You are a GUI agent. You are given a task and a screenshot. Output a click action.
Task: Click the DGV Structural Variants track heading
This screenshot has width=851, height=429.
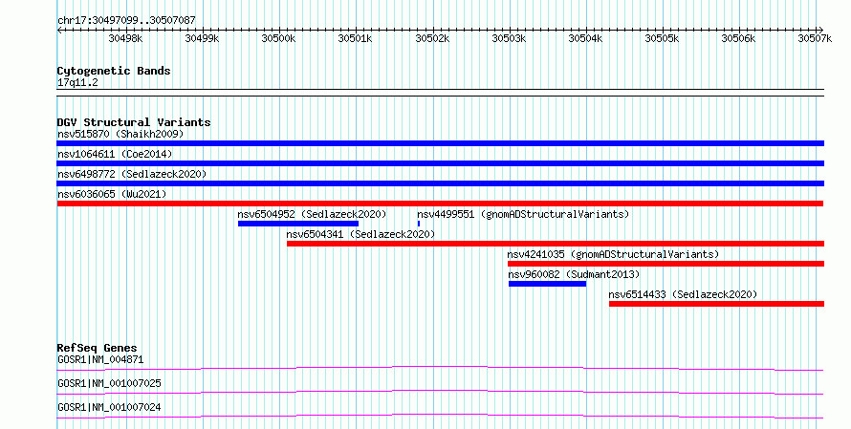(134, 122)
